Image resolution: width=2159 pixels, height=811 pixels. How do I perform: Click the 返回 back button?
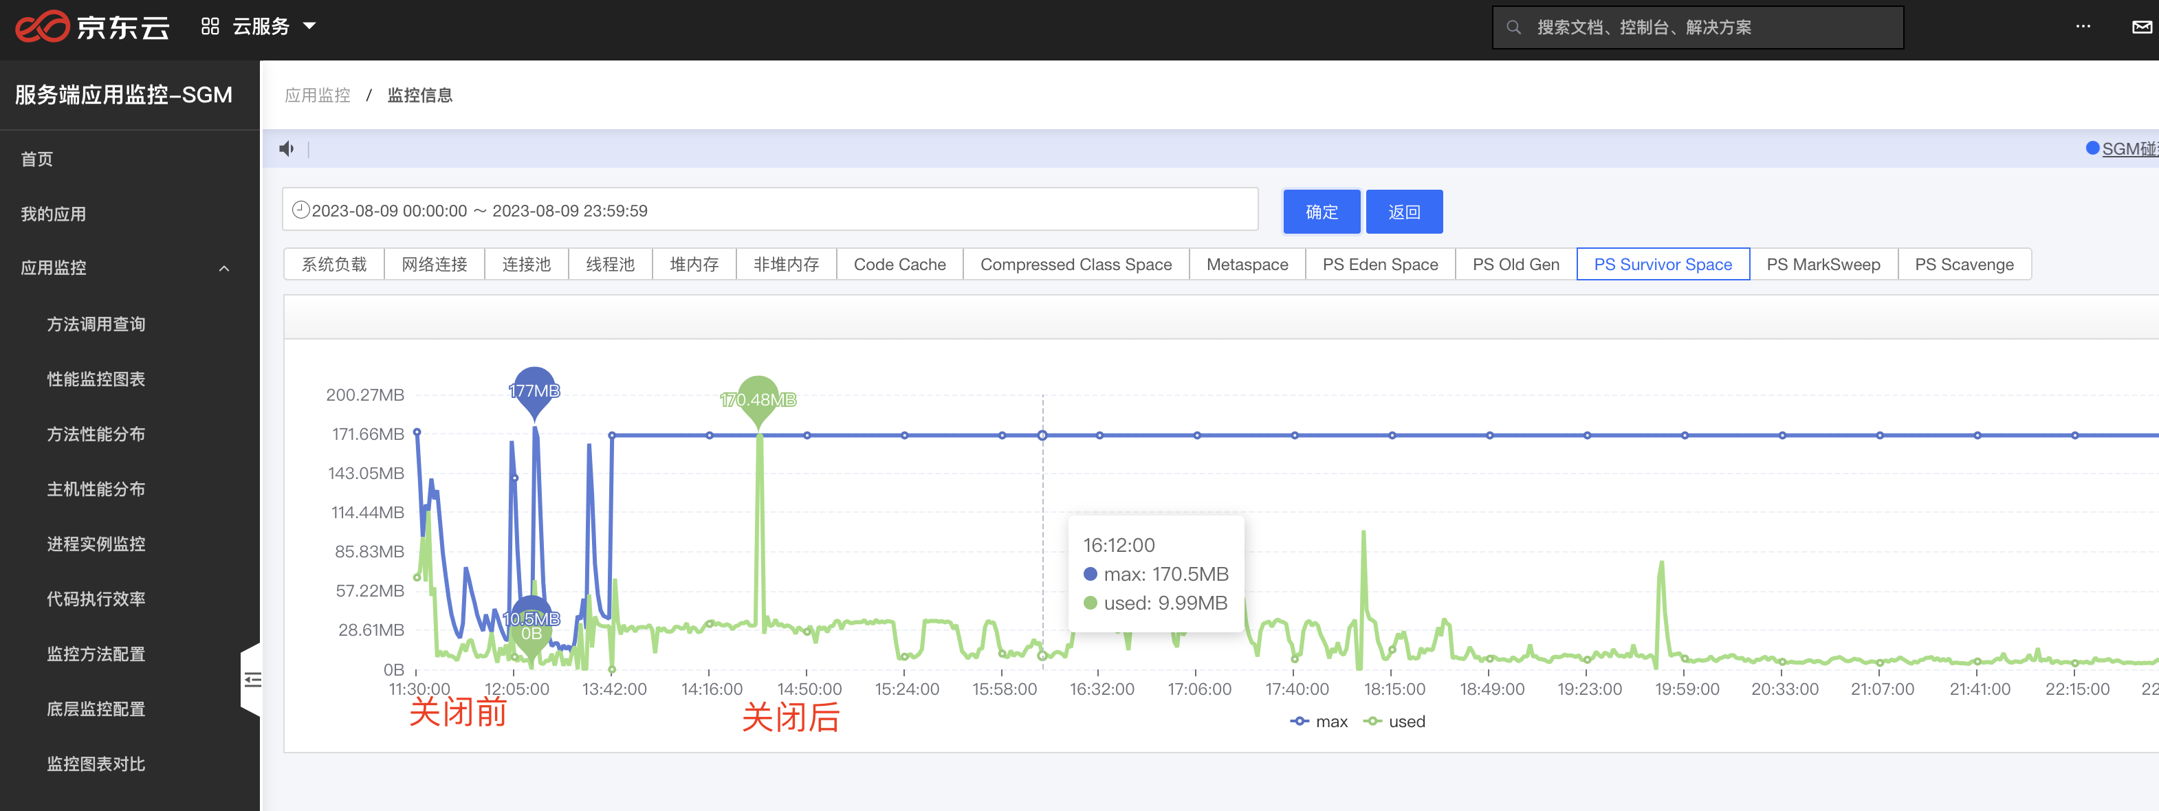tap(1405, 212)
